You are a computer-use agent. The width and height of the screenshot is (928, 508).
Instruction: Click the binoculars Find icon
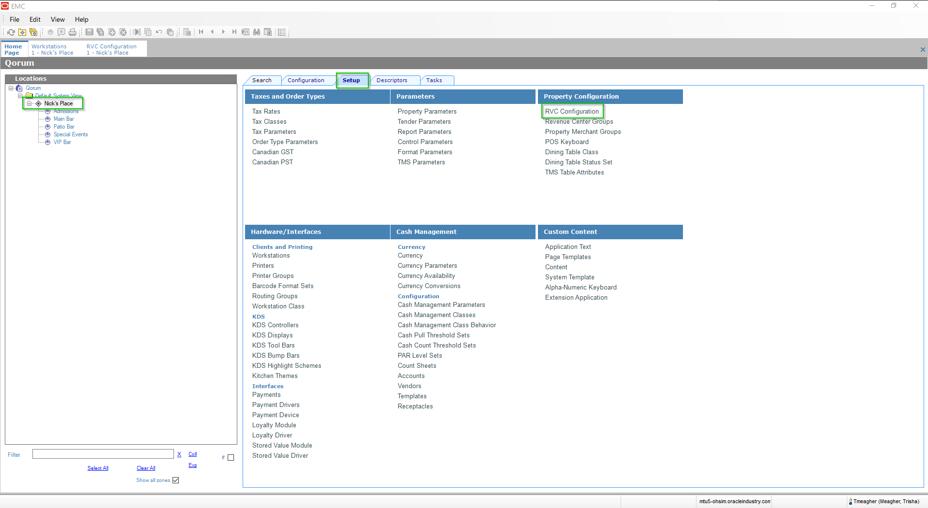257,32
